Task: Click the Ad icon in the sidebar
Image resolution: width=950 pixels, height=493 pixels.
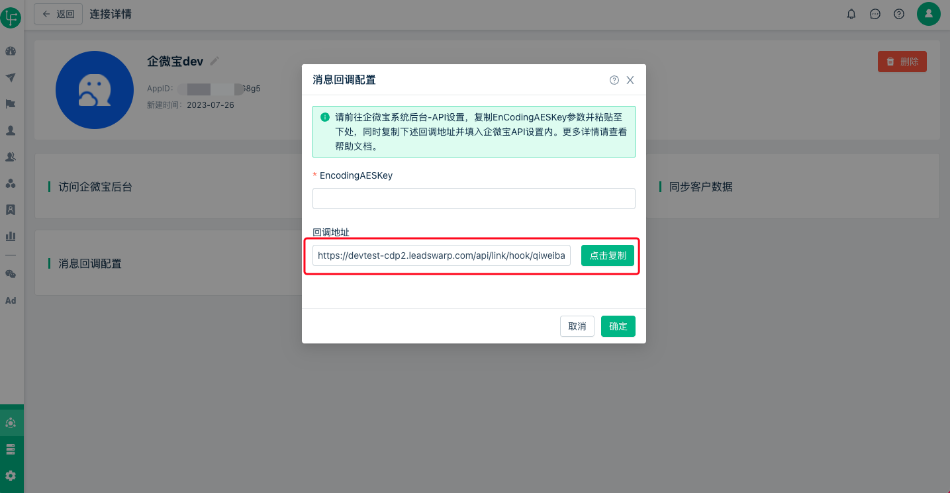Action: click(x=11, y=300)
